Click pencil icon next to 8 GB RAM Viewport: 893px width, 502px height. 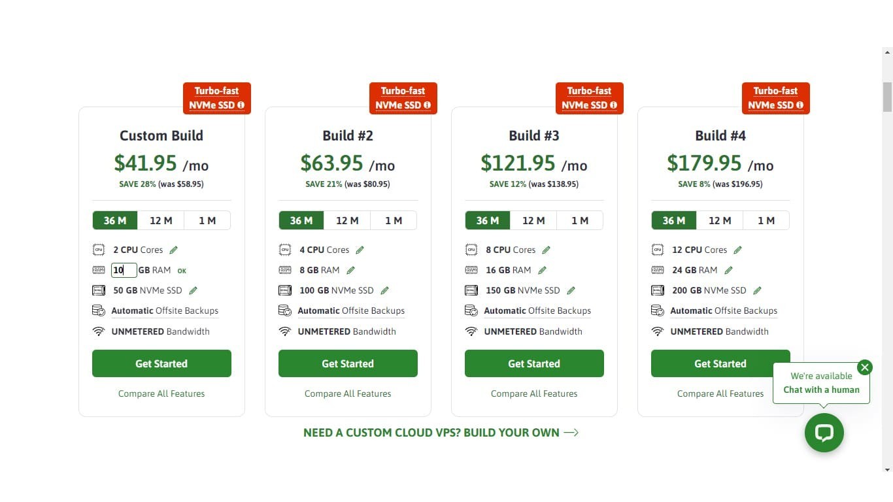click(x=350, y=270)
